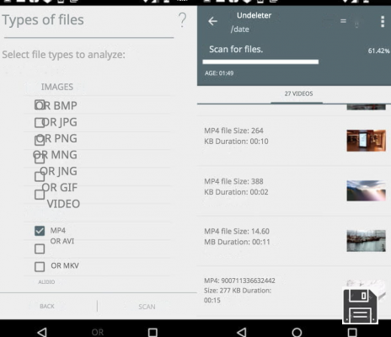Click the BACK button
Viewport: 391px width, 337px height.
point(47,306)
